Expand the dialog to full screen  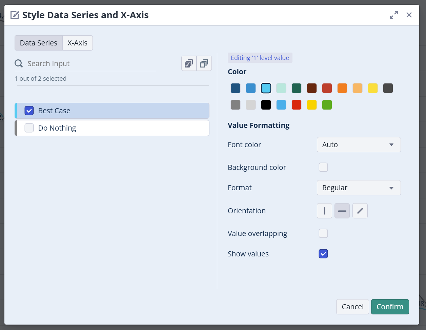pyautogui.click(x=393, y=15)
